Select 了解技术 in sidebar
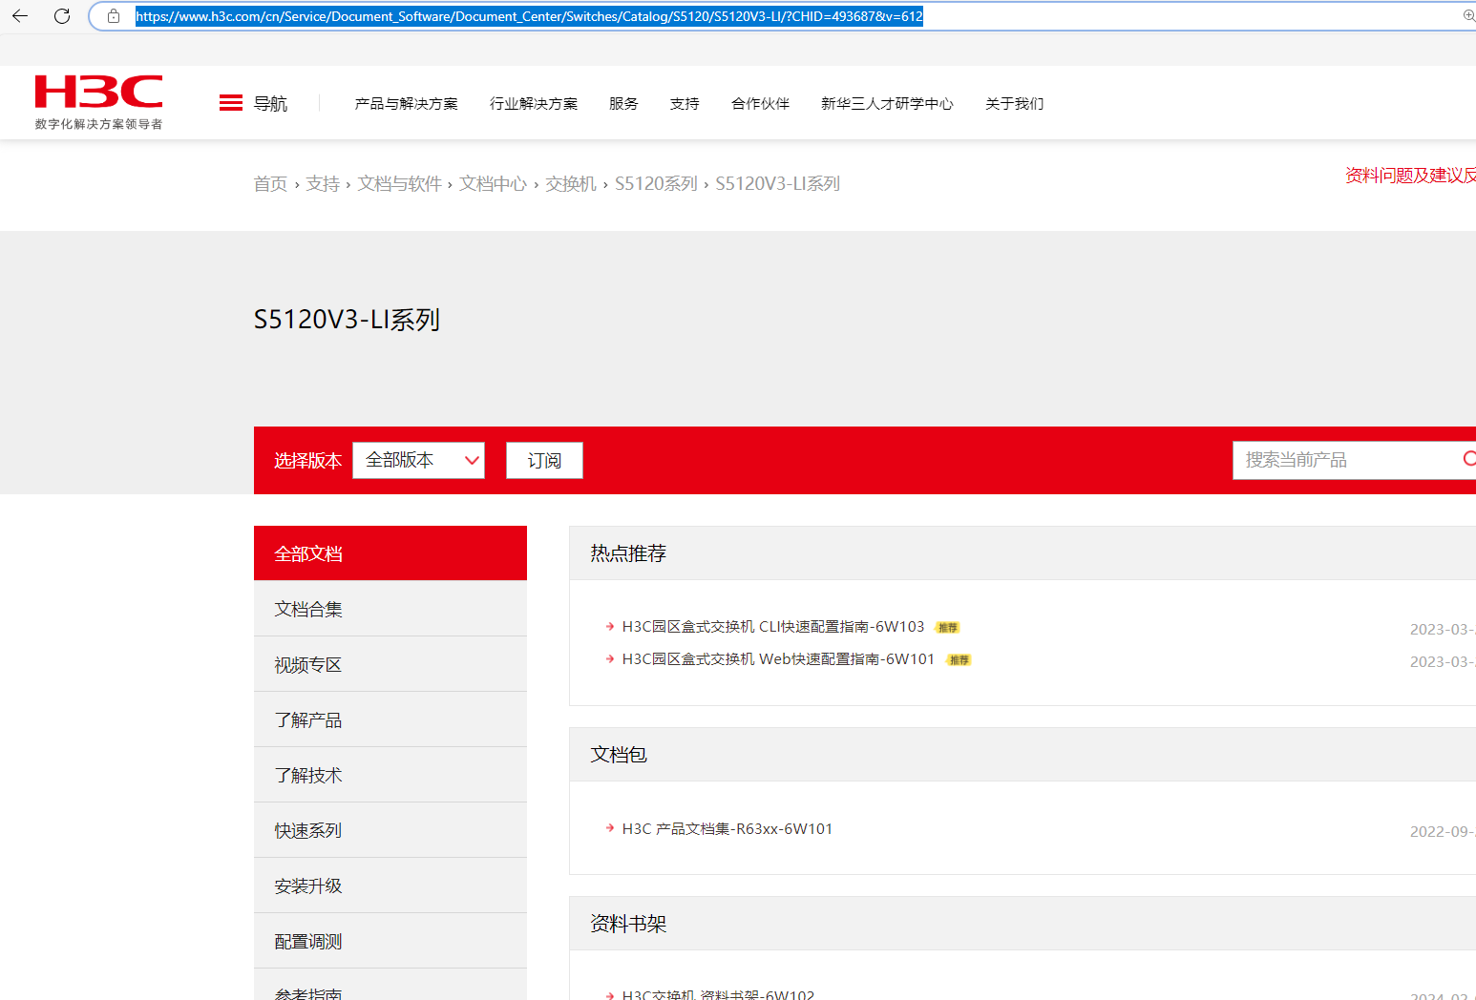The width and height of the screenshot is (1476, 1000). [390, 775]
